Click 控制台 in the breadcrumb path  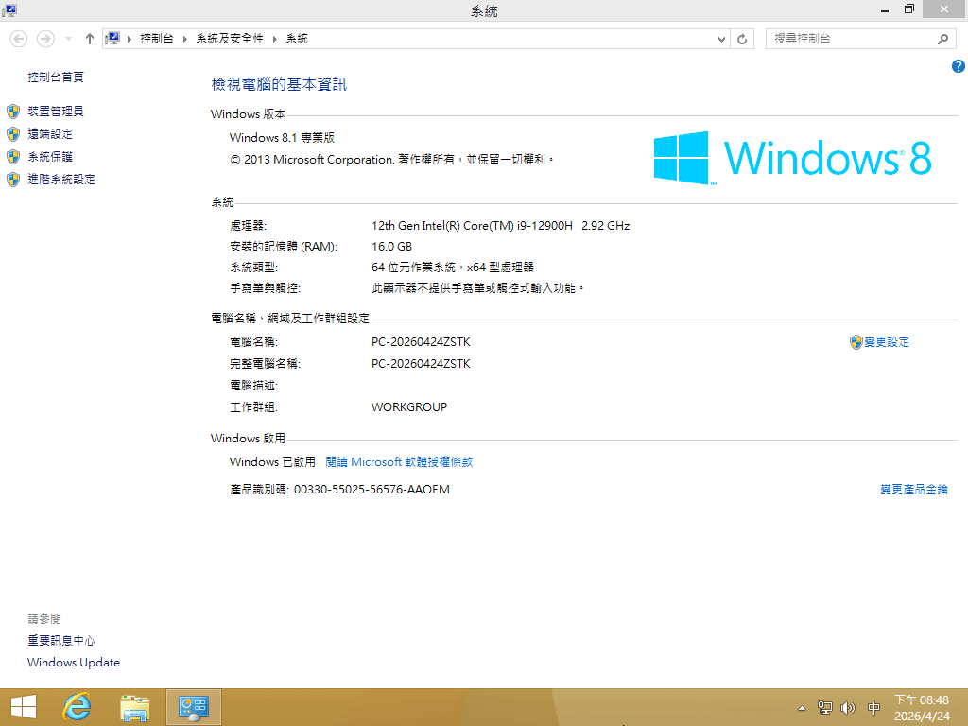coord(156,39)
